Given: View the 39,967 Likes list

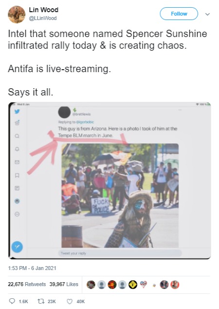Looking at the screenshot, I should [64, 284].
